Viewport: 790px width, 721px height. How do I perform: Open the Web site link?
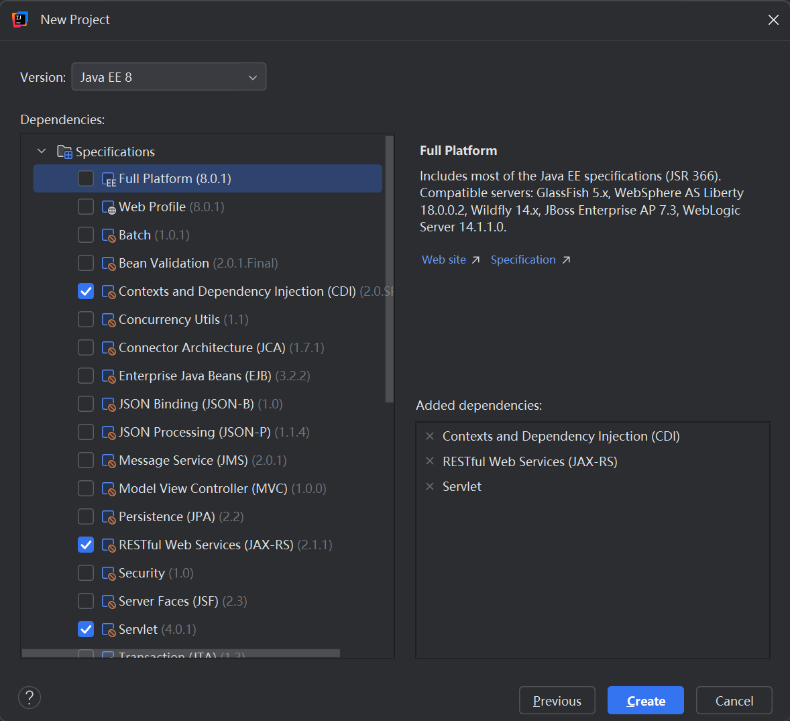point(444,260)
